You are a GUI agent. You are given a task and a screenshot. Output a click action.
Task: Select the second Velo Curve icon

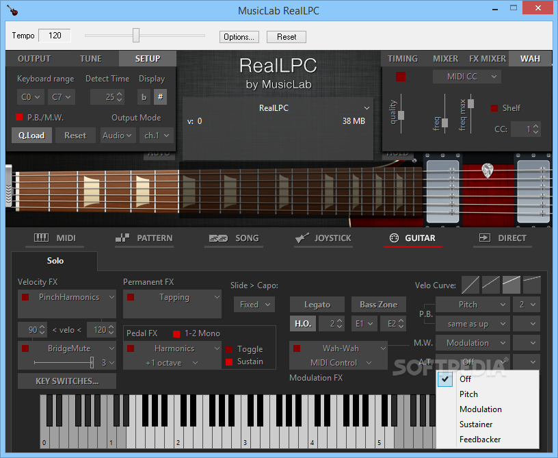(x=491, y=285)
